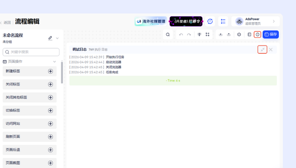The image size is (296, 168).
Task: Add the 切换标签 node with plus icon
Action: 51,111
